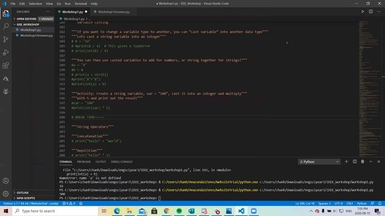
Task: Select the DEBUG CONSOLE panel tab
Action: click(122, 162)
